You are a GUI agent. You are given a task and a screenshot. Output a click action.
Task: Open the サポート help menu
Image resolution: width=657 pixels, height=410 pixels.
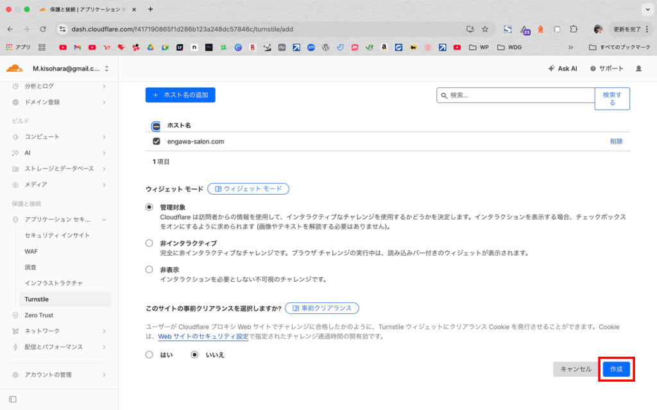coord(606,69)
